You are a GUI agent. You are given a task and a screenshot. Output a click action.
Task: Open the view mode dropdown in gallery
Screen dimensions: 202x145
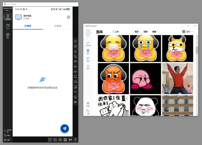point(188,32)
